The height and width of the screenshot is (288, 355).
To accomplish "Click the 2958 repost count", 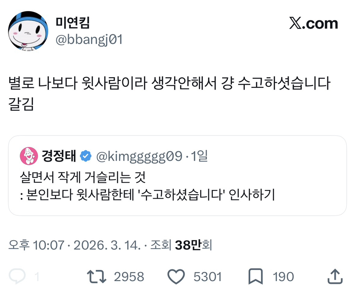I will (x=129, y=277).
